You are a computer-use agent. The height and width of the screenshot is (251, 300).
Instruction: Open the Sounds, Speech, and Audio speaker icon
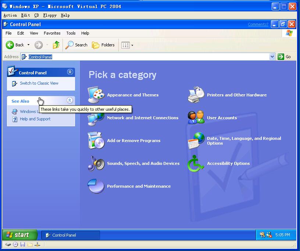coord(96,163)
